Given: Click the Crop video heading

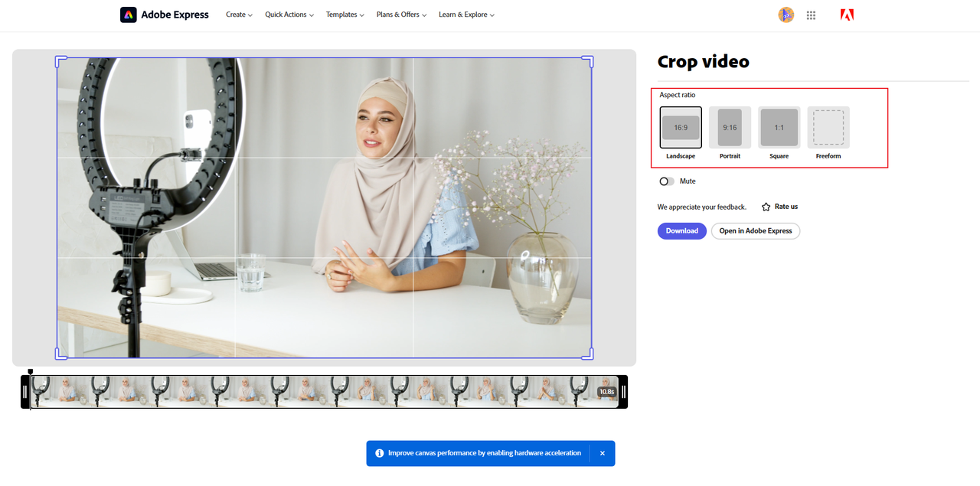Looking at the screenshot, I should click(x=703, y=62).
